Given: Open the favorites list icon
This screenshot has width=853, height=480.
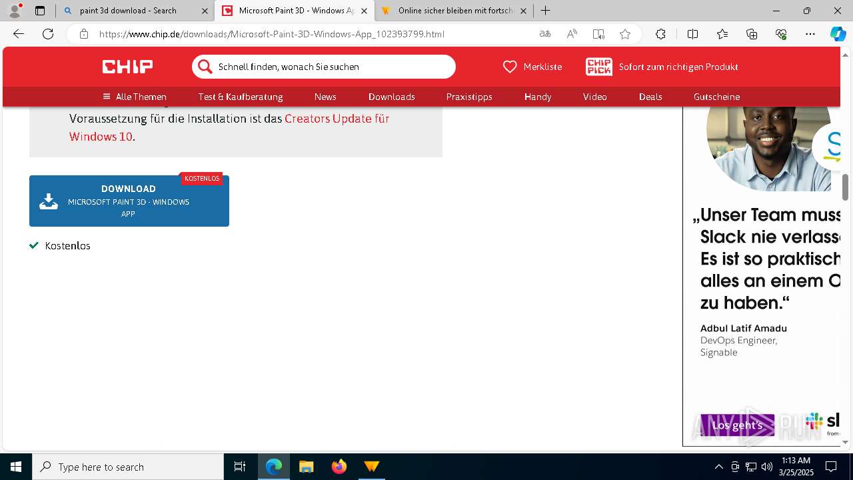Looking at the screenshot, I should pyautogui.click(x=722, y=34).
